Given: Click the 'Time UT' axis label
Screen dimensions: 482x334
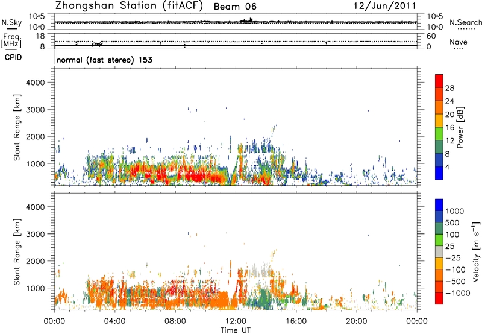Looking at the screenshot, I should click(x=236, y=330).
